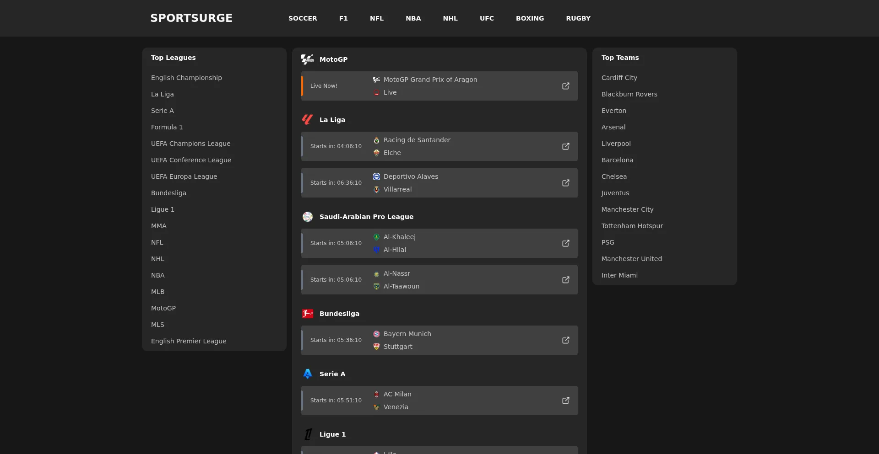Image resolution: width=879 pixels, height=454 pixels.
Task: Select English Championship in Top Leagues
Action: 186,78
